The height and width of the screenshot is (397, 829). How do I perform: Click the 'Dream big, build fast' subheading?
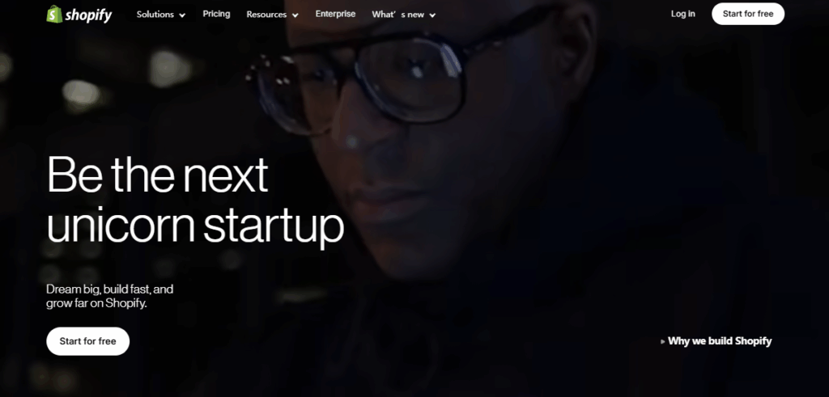tap(110, 289)
